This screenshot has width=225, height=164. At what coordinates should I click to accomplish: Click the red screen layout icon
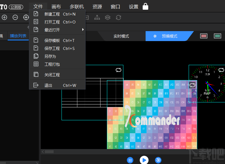click(x=204, y=36)
